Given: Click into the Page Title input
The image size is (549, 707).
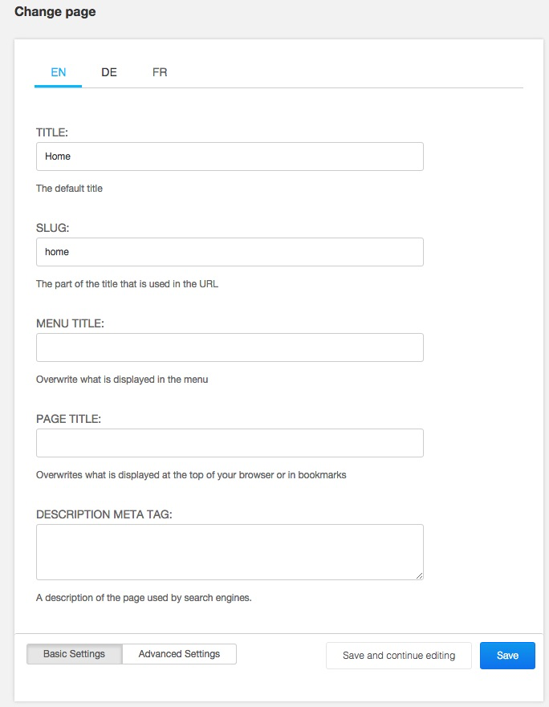Looking at the screenshot, I should click(x=230, y=443).
